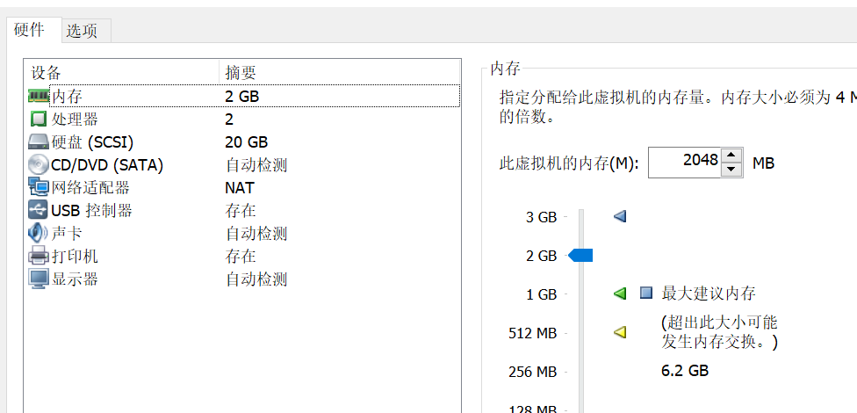This screenshot has width=857, height=413.
Task: Click the hard disk (SCSI) icon
Action: pos(39,141)
